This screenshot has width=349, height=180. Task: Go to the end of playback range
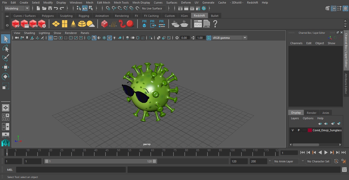(x=344, y=152)
